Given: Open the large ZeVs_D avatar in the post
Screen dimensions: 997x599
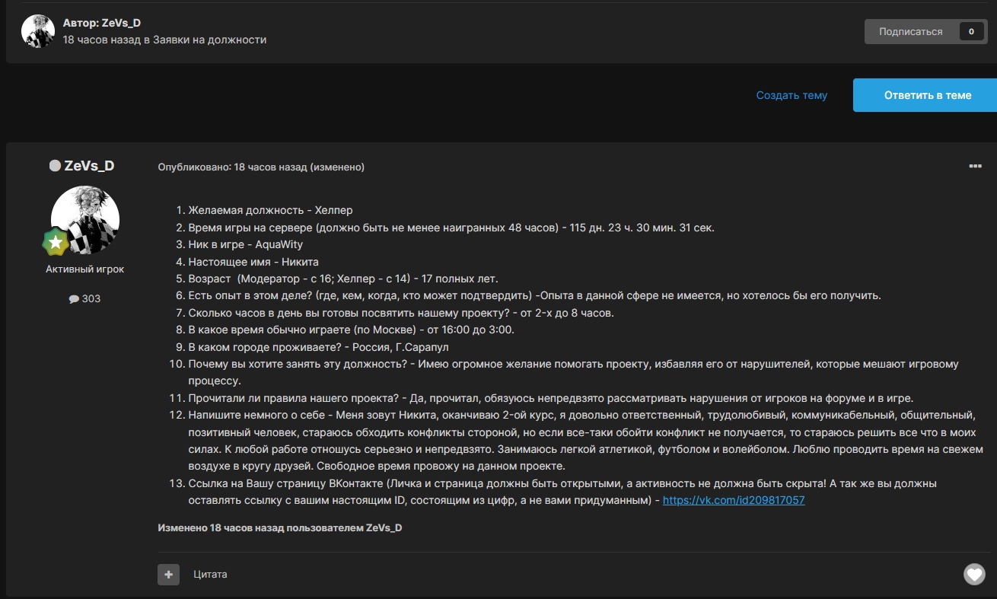Looking at the screenshot, I should pyautogui.click(x=84, y=220).
